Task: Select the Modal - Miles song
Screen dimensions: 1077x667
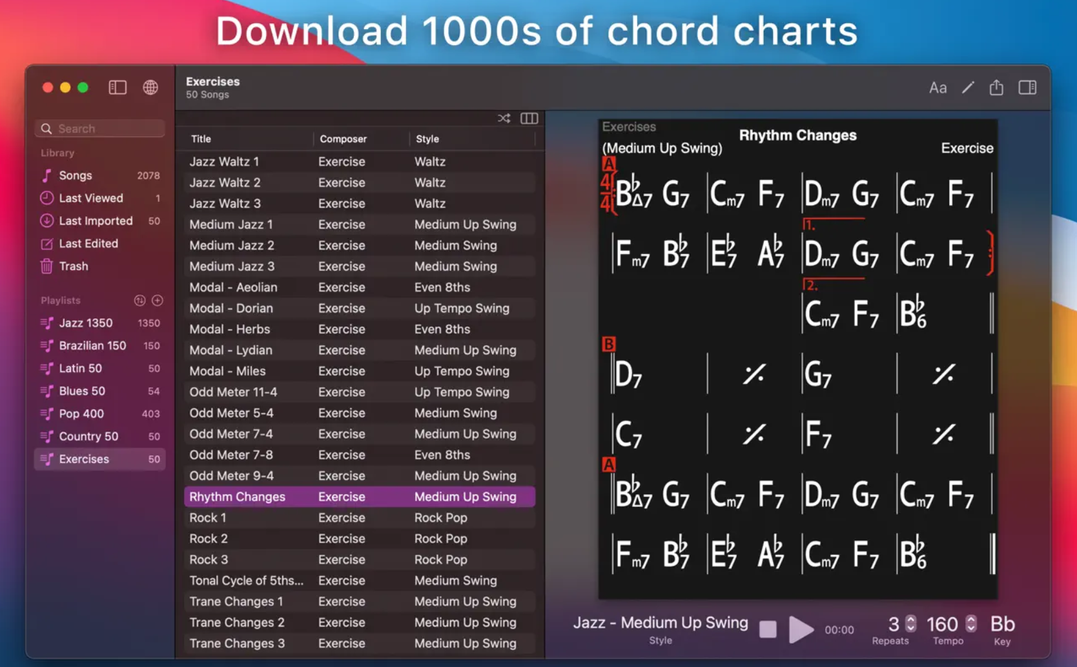Action: 360,371
